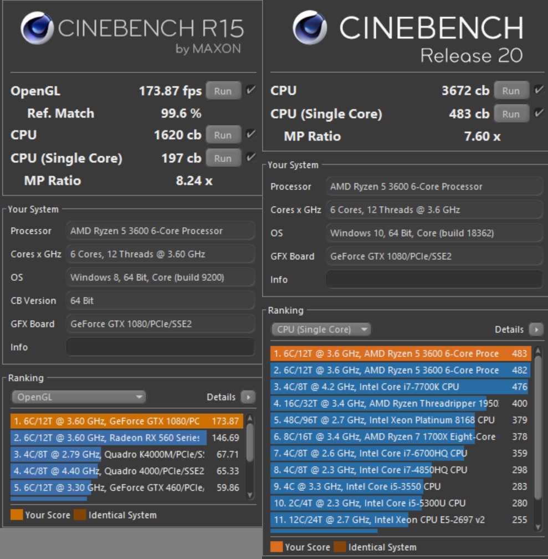Run the CPU test in Cinebench R20
This screenshot has width=548, height=559.
coord(511,91)
